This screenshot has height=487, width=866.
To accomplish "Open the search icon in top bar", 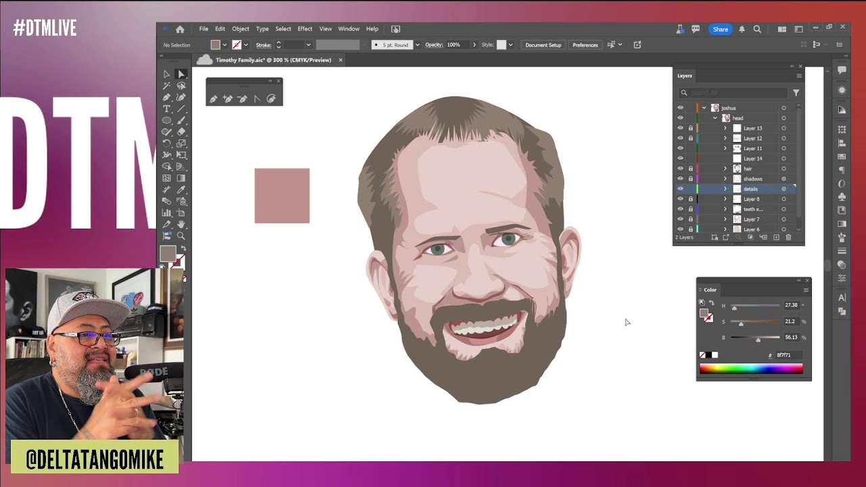I will pos(757,29).
